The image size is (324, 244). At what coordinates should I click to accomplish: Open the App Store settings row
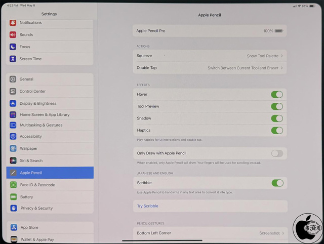point(29,228)
